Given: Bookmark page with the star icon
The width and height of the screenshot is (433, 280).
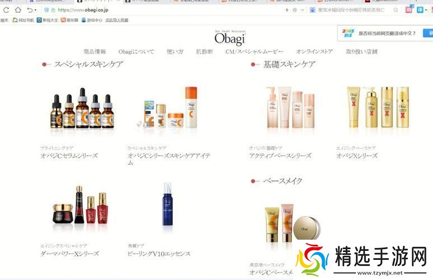Looking at the screenshot, I should (x=295, y=10).
